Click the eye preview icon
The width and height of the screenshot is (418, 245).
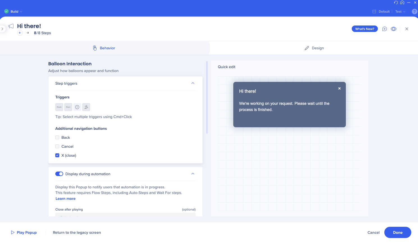394,29
